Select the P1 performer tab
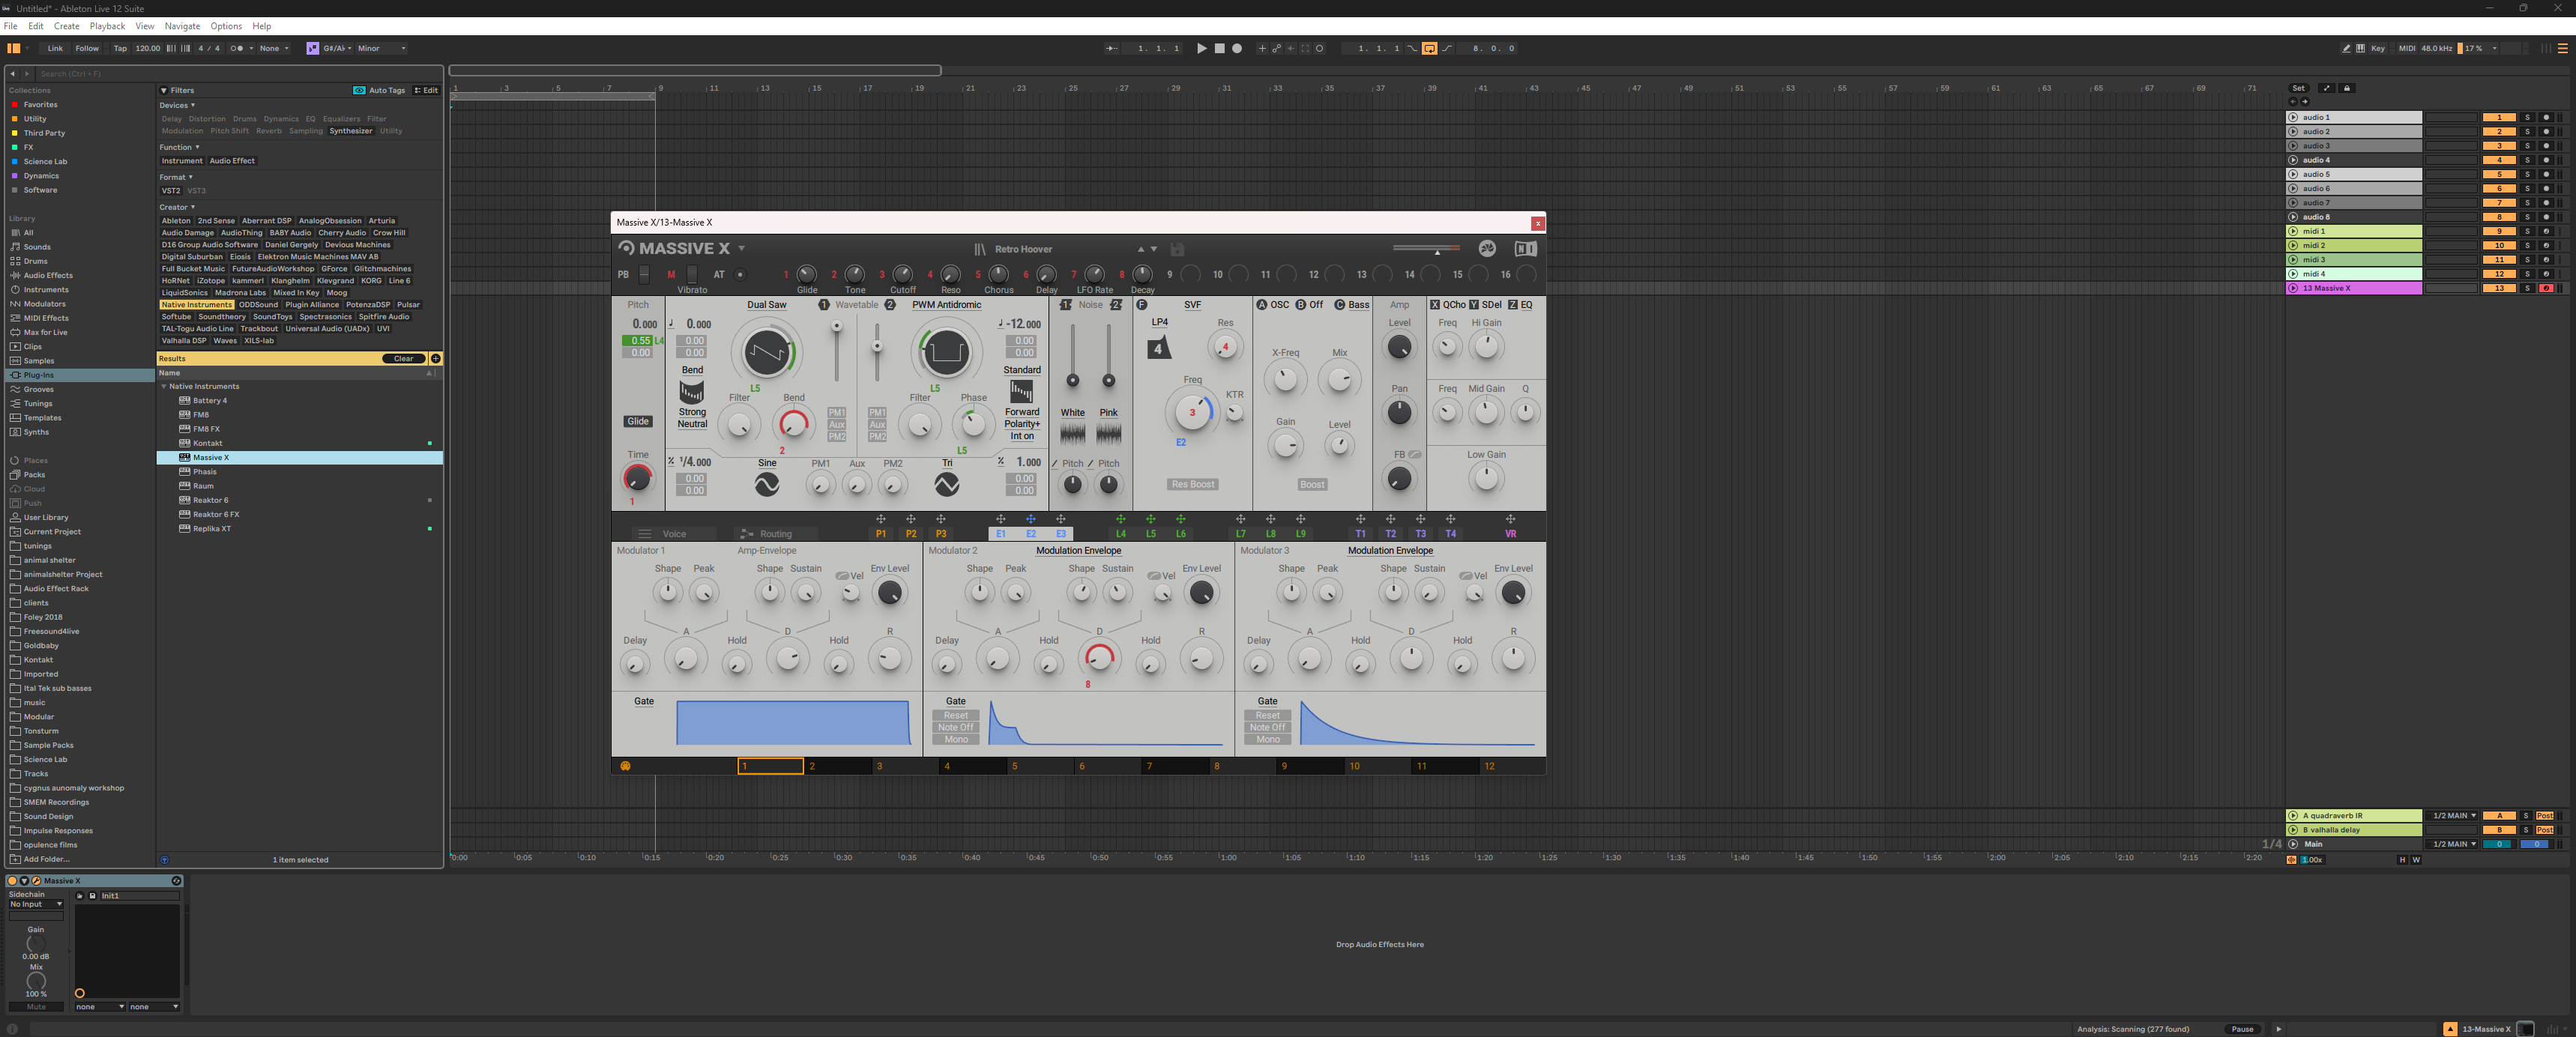2576x1037 pixels. (880, 534)
